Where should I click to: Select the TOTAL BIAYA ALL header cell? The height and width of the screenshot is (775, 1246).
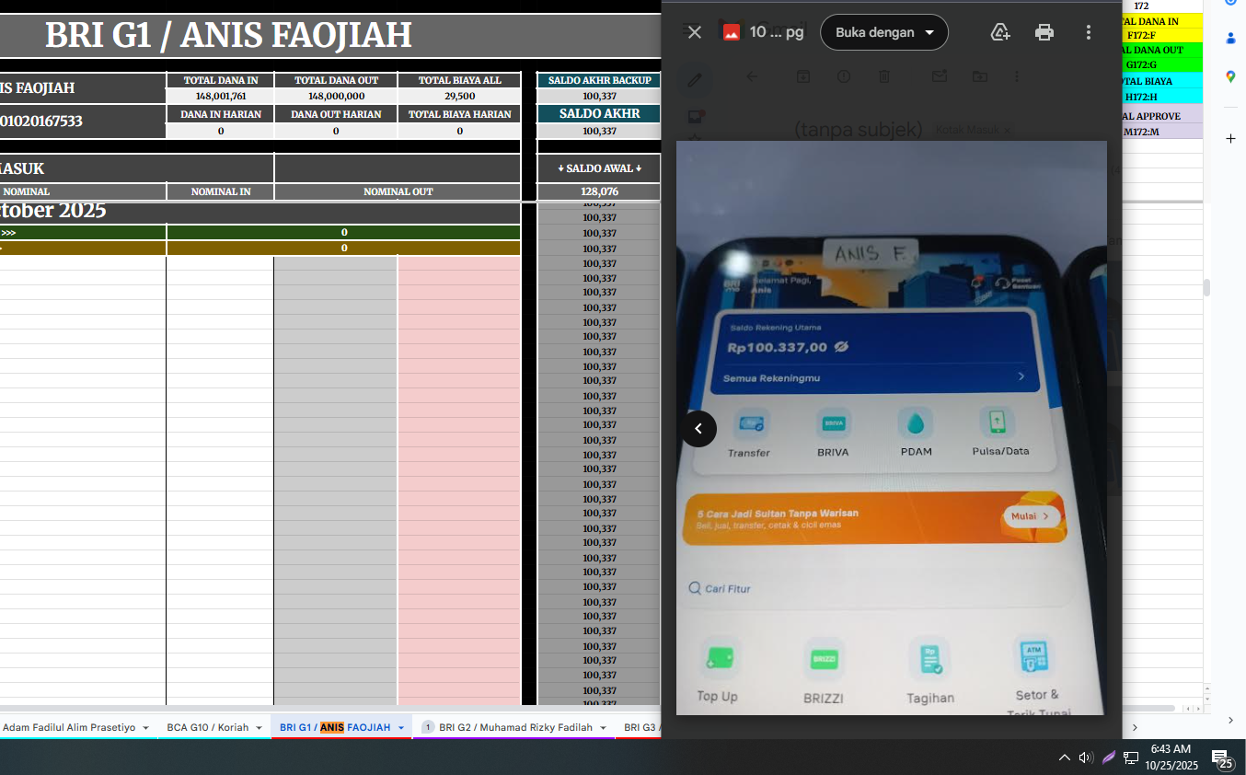click(460, 80)
